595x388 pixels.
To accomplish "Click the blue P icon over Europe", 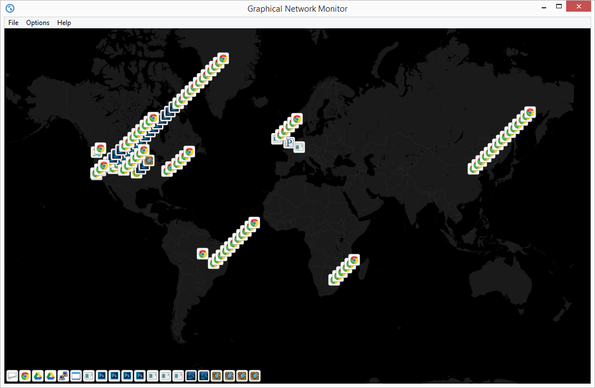I will coord(289,143).
